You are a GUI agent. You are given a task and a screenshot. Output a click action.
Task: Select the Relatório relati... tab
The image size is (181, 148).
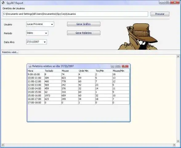coord(10,52)
